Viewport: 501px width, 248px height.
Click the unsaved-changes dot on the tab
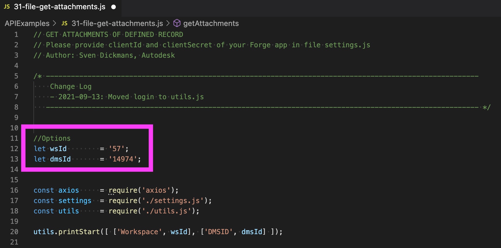click(x=114, y=7)
